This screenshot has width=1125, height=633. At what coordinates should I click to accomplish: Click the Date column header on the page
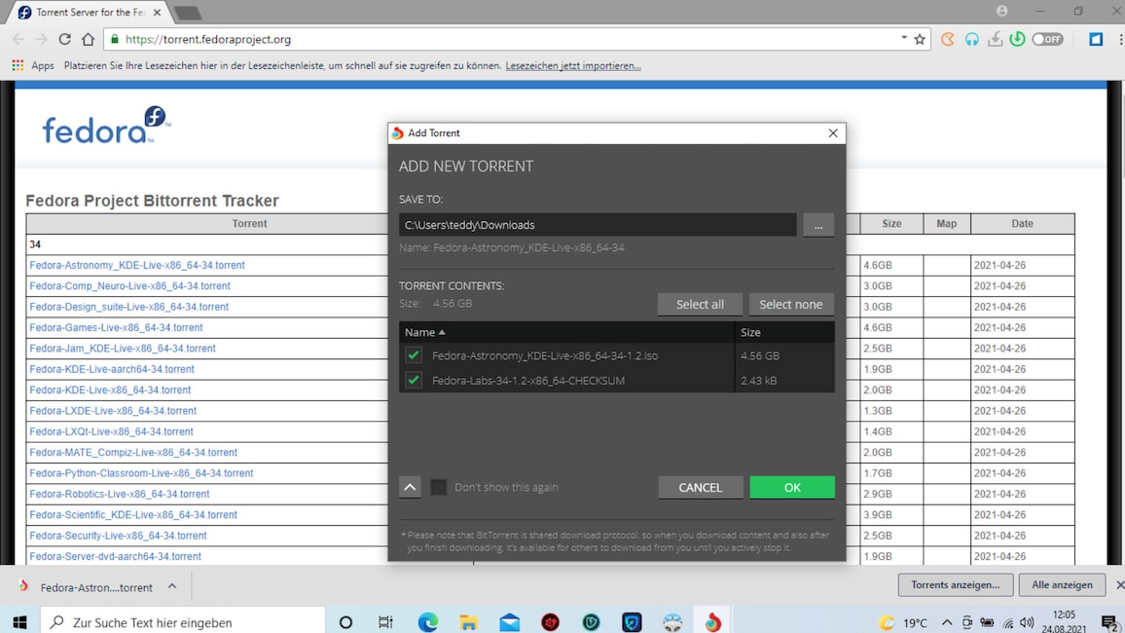[x=1022, y=224]
